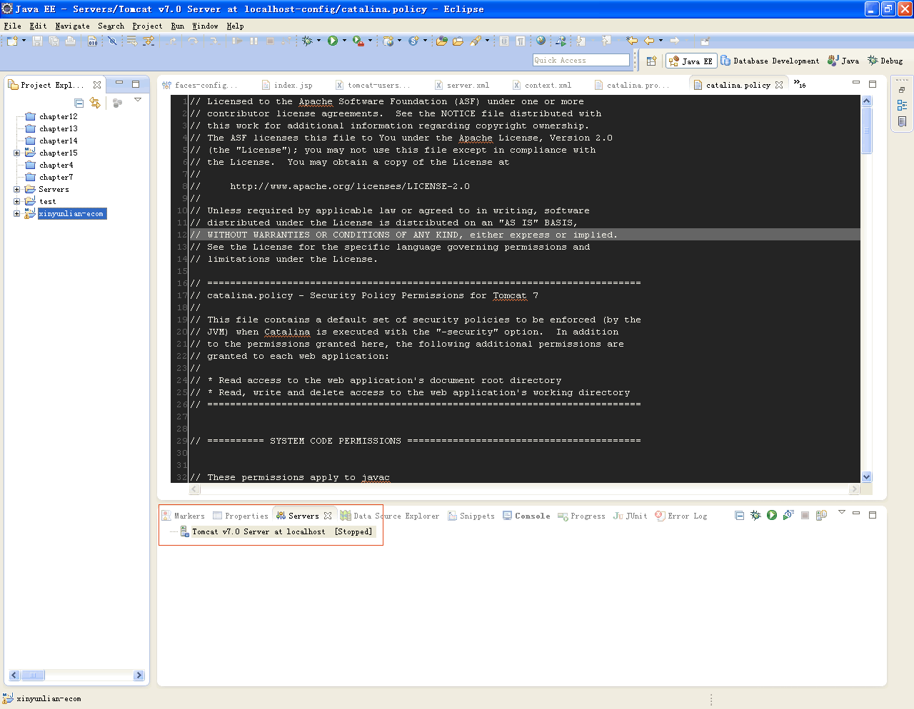
Task: Click the green Run toolbar icon
Action: [333, 41]
